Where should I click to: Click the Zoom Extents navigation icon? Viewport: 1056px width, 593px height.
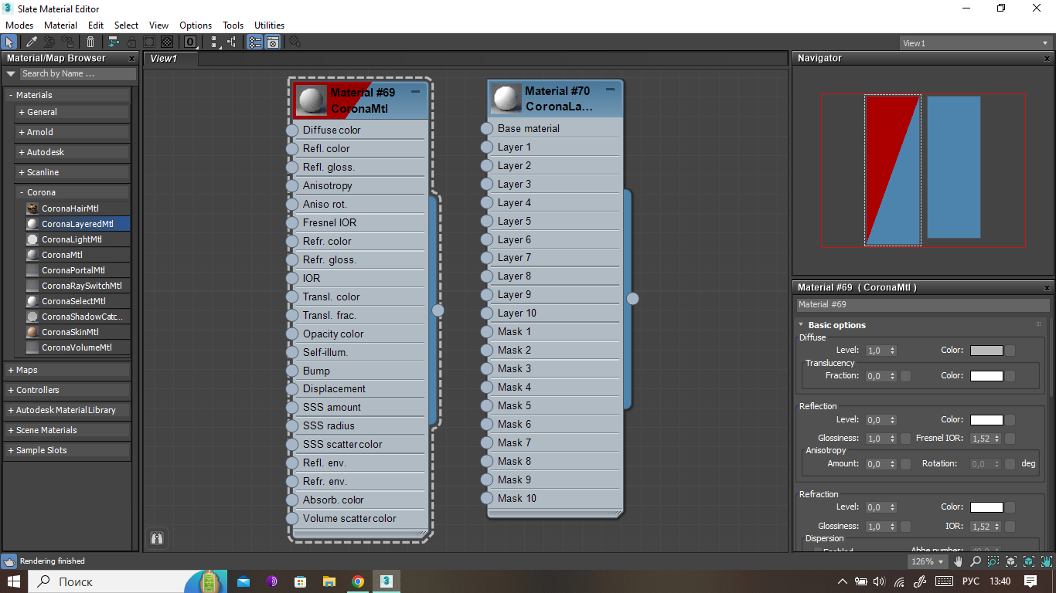pyautogui.click(x=1010, y=561)
